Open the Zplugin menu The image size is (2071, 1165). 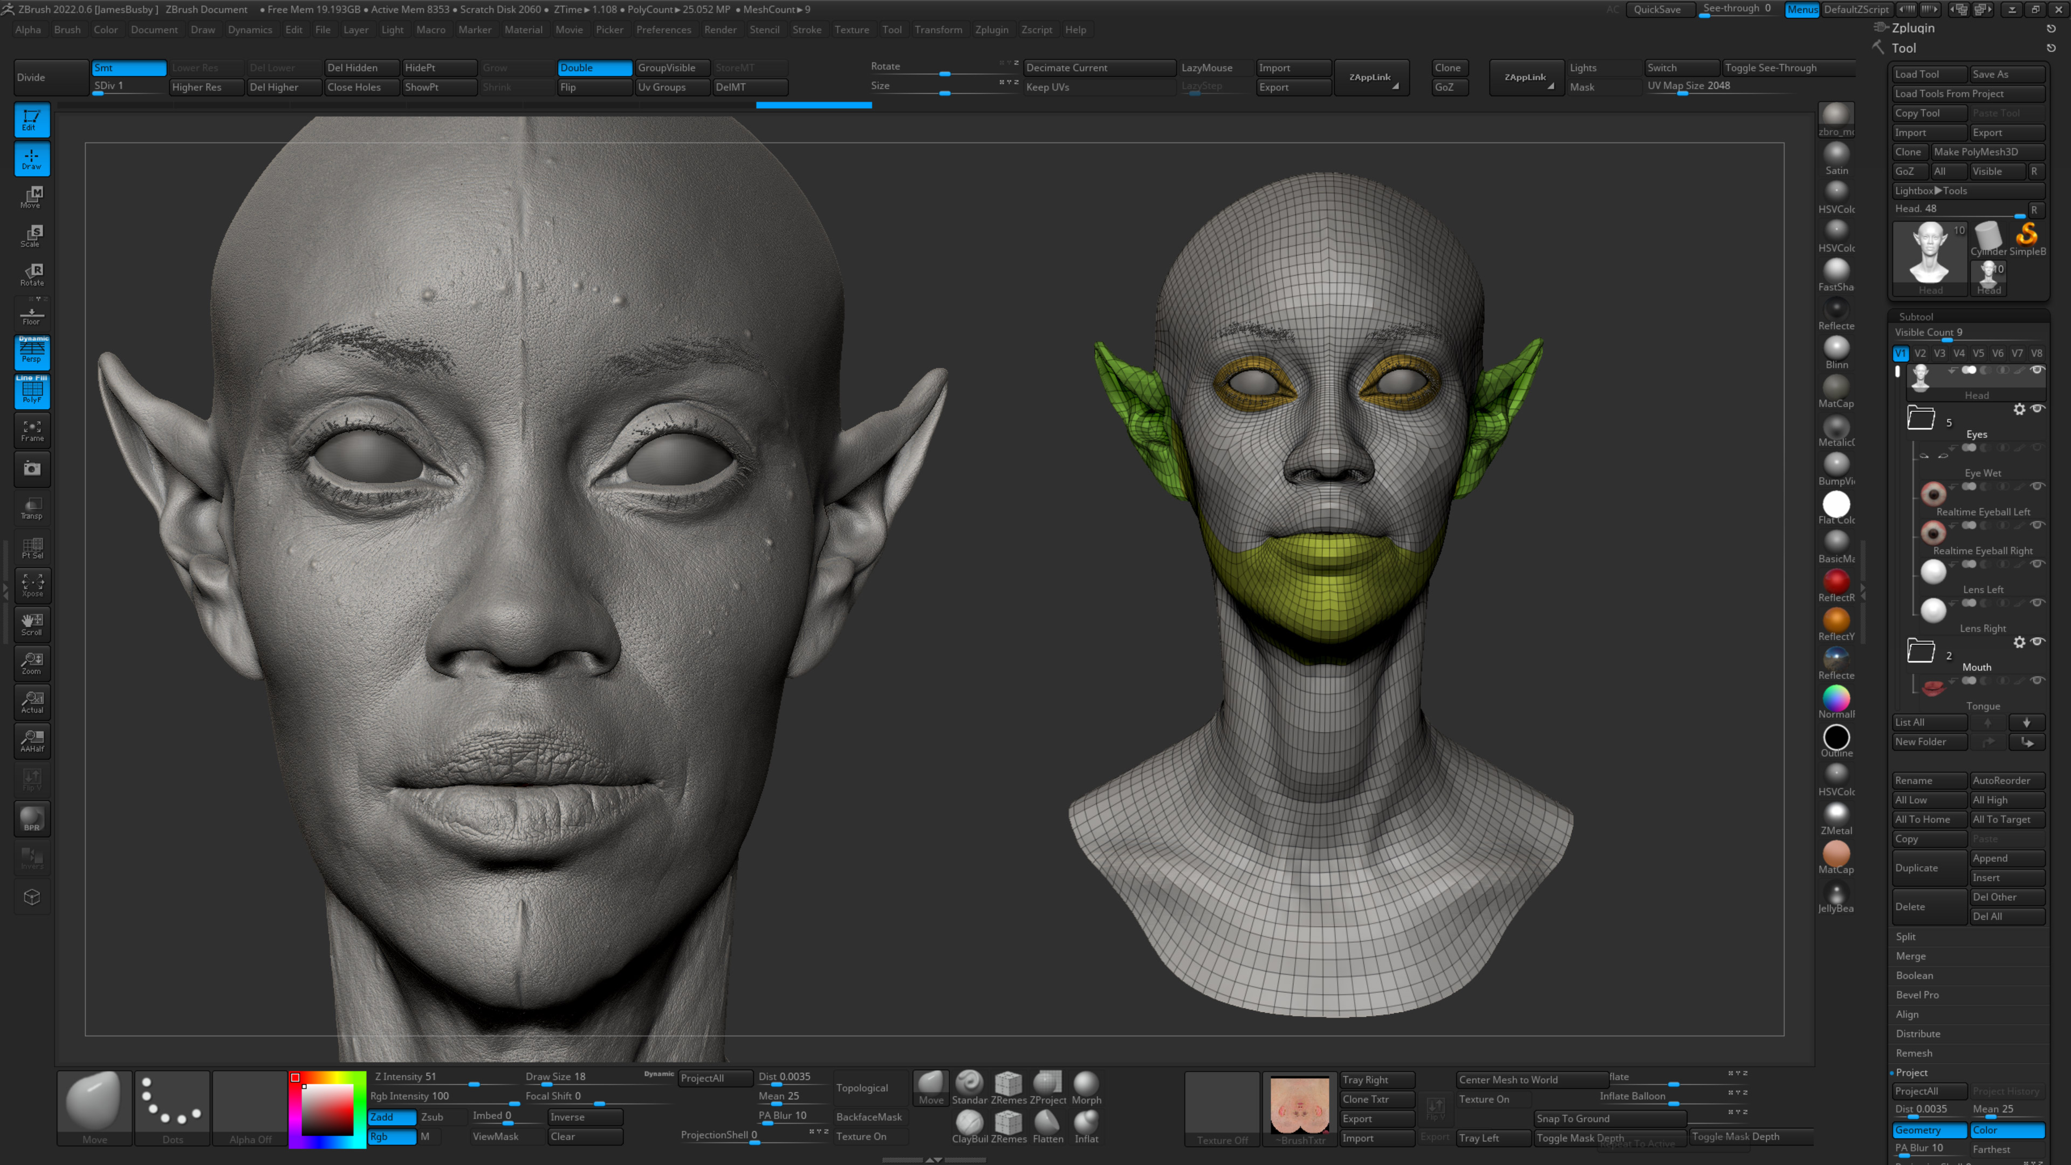[992, 30]
